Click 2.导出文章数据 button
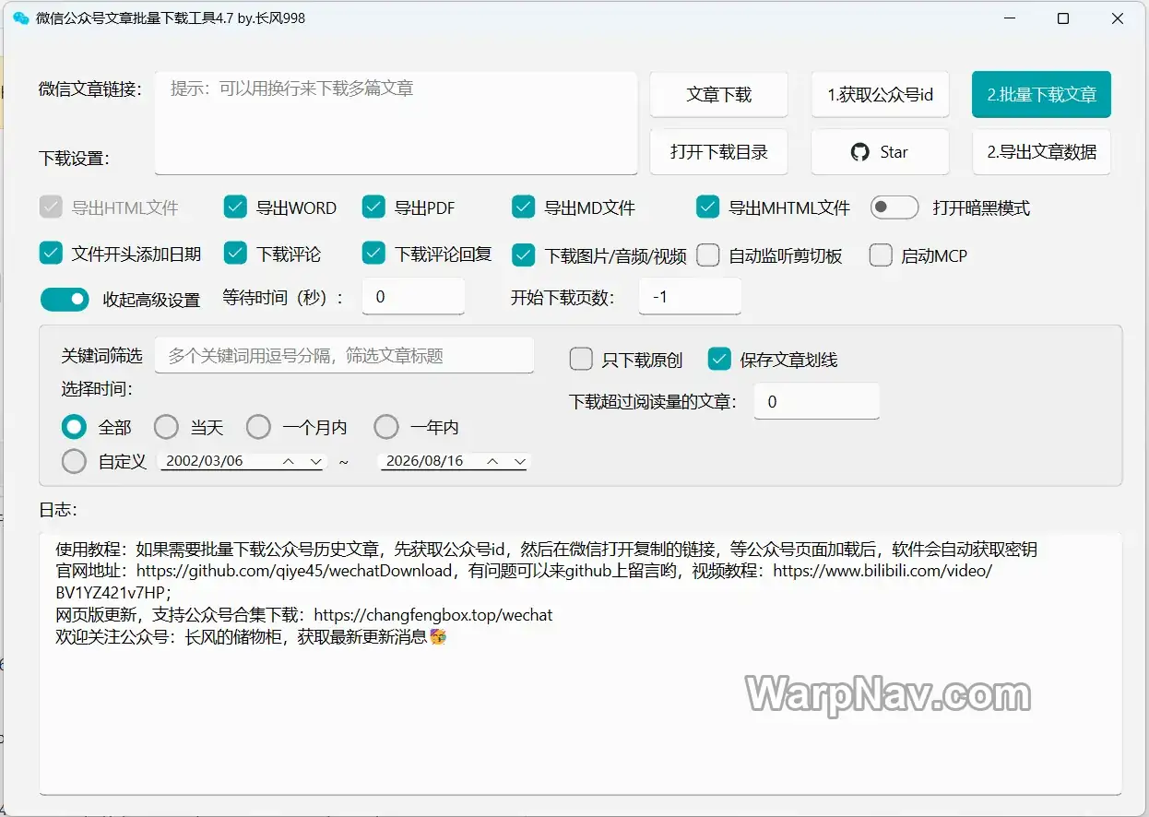The image size is (1149, 817). tap(1041, 152)
